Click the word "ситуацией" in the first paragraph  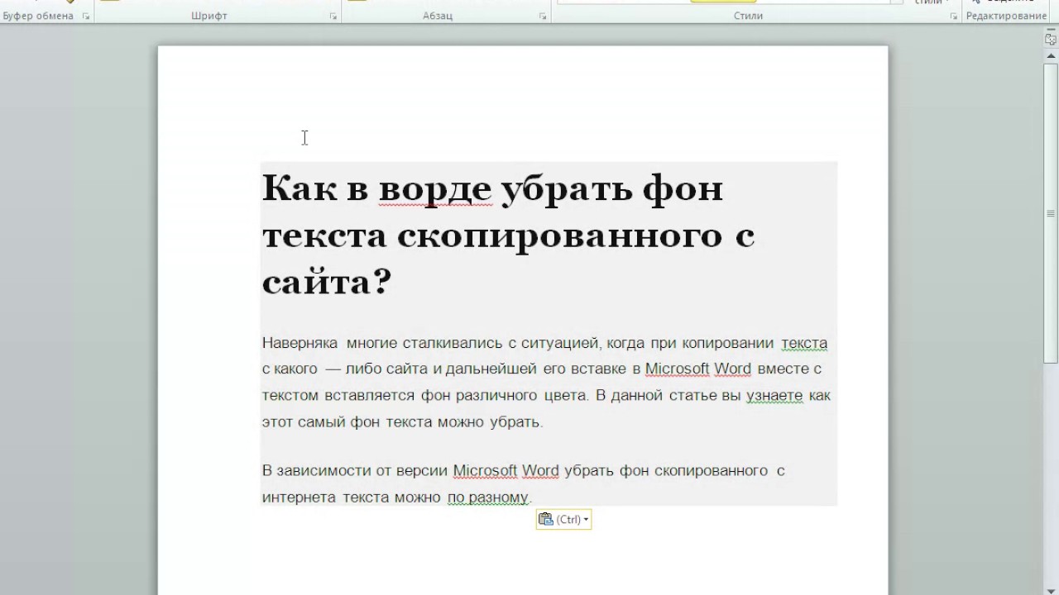click(x=560, y=343)
